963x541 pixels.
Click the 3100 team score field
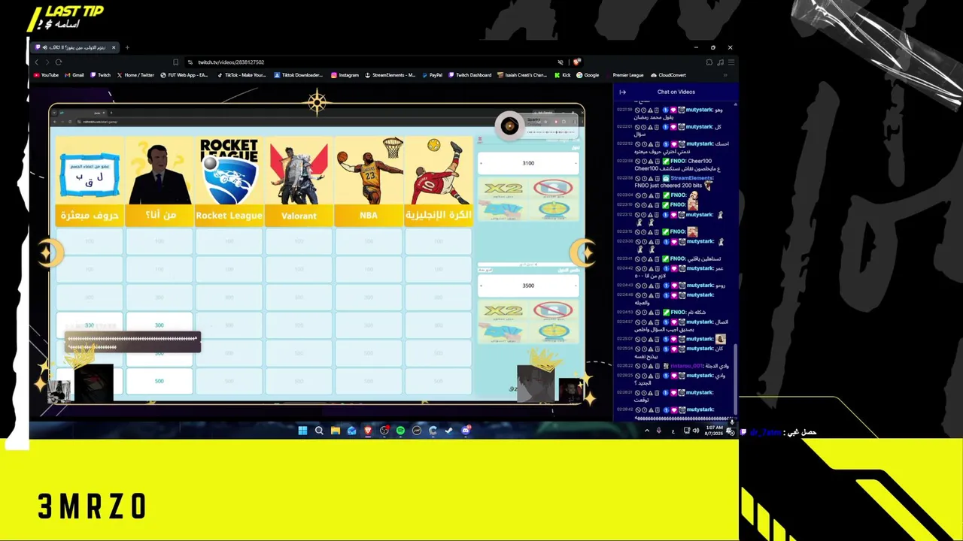pyautogui.click(x=528, y=163)
